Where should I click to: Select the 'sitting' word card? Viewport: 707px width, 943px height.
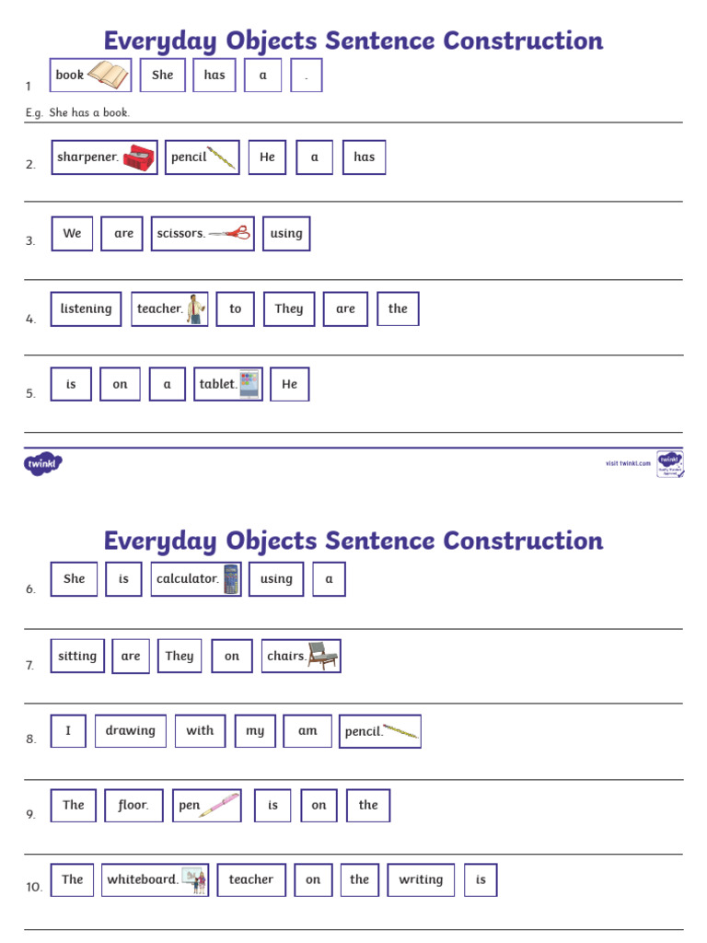click(77, 656)
